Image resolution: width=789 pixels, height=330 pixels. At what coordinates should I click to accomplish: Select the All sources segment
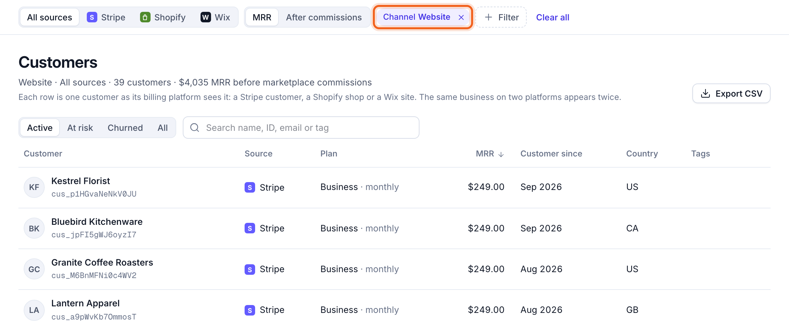[50, 17]
